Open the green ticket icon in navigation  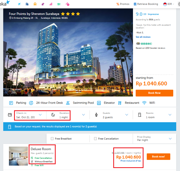click(59, 4)
